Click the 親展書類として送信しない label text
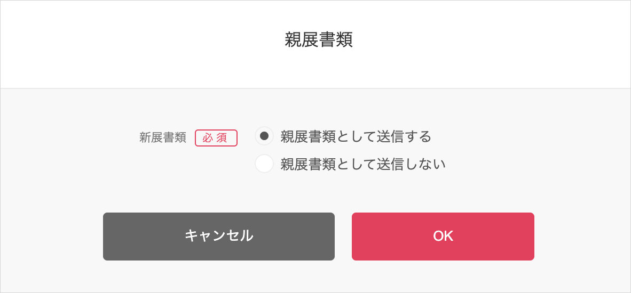Viewport: 631px width, 293px height. pyautogui.click(x=363, y=164)
